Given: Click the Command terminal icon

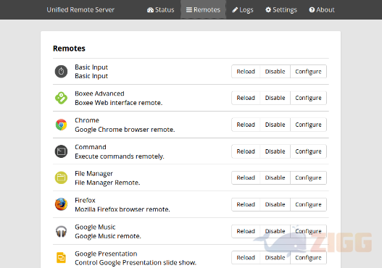Looking at the screenshot, I should 61,151.
